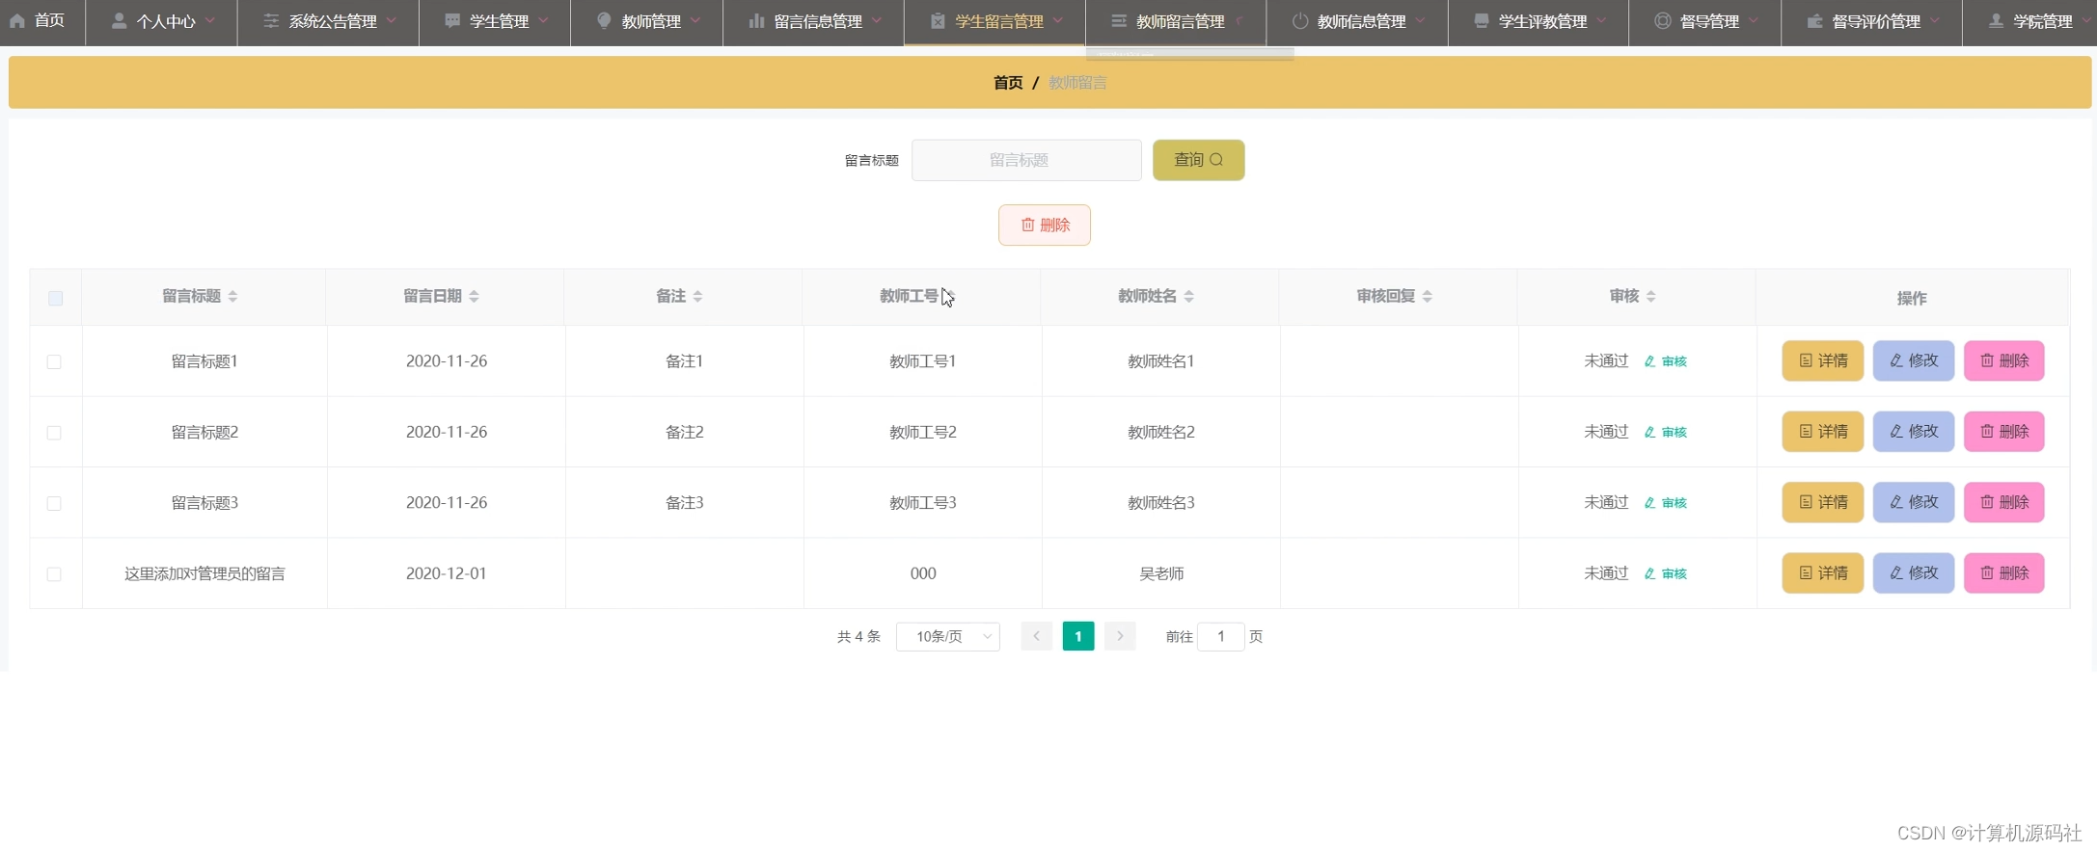Viewport: 2097px width, 851px height.
Task: Check the box for 留言标题3 row
Action: coord(54,503)
